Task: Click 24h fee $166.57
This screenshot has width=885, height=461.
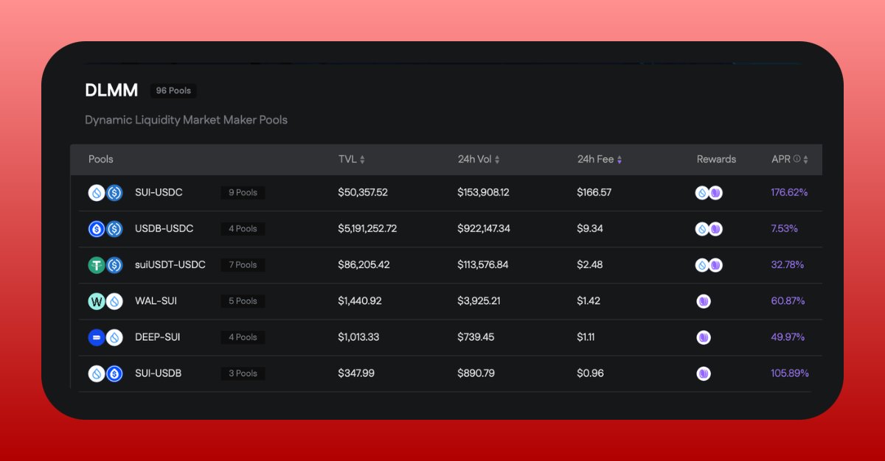Action: 594,192
